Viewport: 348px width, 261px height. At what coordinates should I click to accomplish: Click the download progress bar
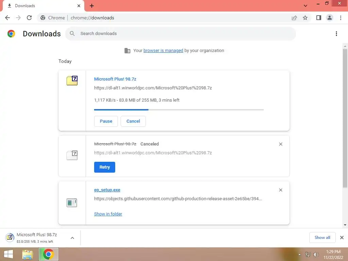179,110
